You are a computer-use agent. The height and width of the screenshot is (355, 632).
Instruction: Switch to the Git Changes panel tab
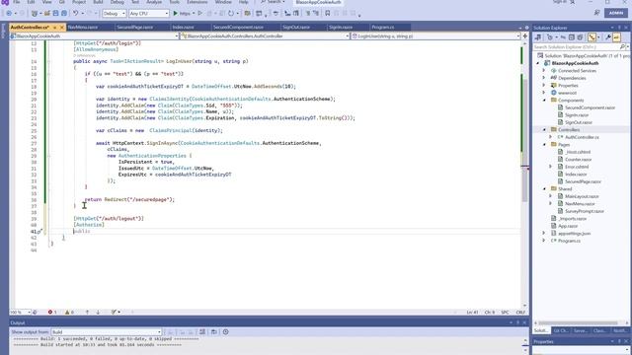[561, 330]
